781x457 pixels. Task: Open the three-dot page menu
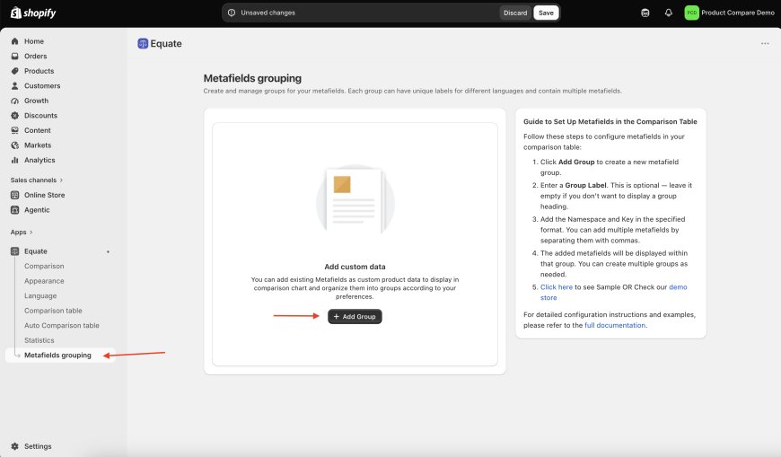point(765,43)
